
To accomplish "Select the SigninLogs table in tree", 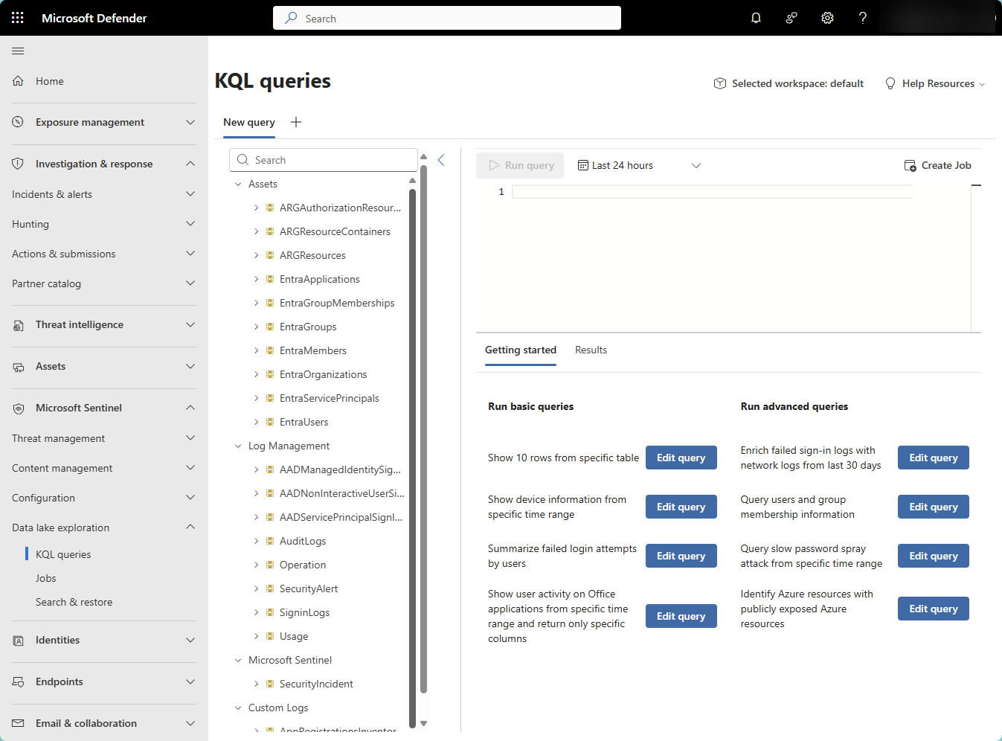I will tap(304, 612).
